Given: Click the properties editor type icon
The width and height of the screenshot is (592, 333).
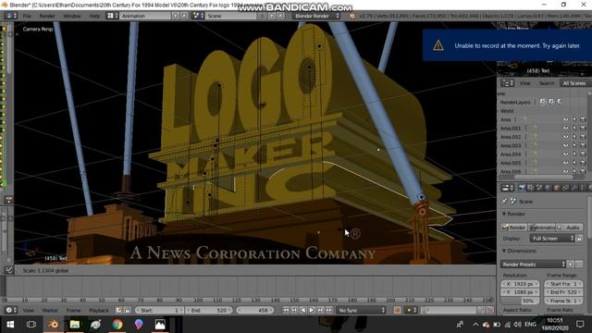Looking at the screenshot, I should (x=508, y=188).
